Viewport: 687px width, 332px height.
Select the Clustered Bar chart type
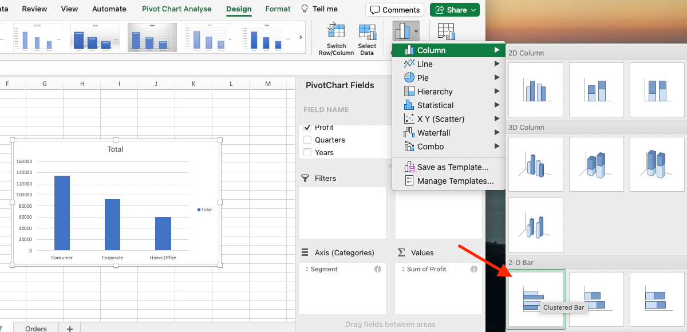[x=536, y=299]
